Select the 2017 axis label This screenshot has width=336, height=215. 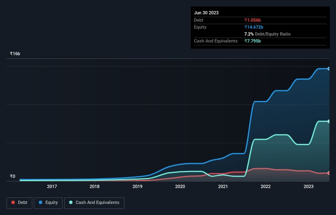click(x=52, y=186)
